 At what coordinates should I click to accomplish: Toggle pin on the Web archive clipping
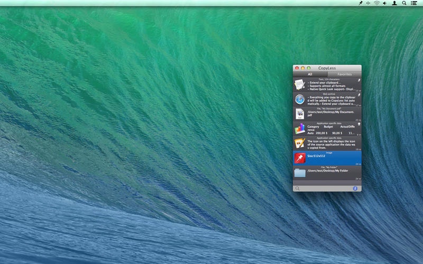358,96
